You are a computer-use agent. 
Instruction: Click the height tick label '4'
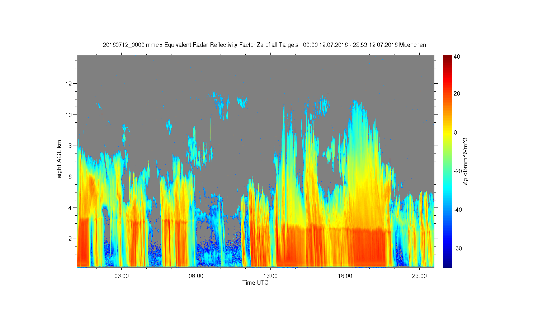click(70, 208)
